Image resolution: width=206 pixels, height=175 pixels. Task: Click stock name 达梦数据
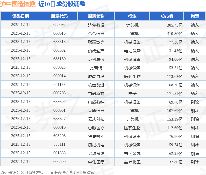[96, 25]
